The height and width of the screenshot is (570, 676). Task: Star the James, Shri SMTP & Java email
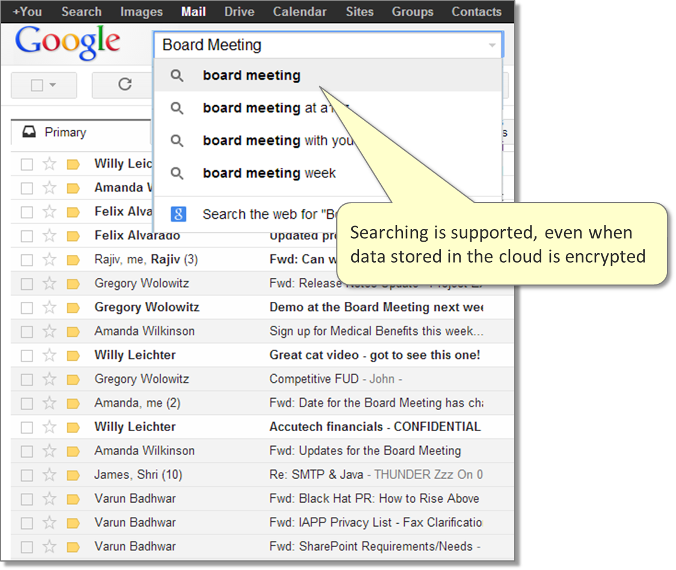[49, 475]
